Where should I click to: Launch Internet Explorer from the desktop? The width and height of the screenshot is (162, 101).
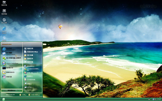[x=4, y=30]
